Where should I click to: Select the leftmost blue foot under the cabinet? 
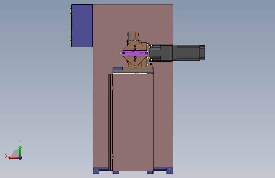click(x=96, y=171)
